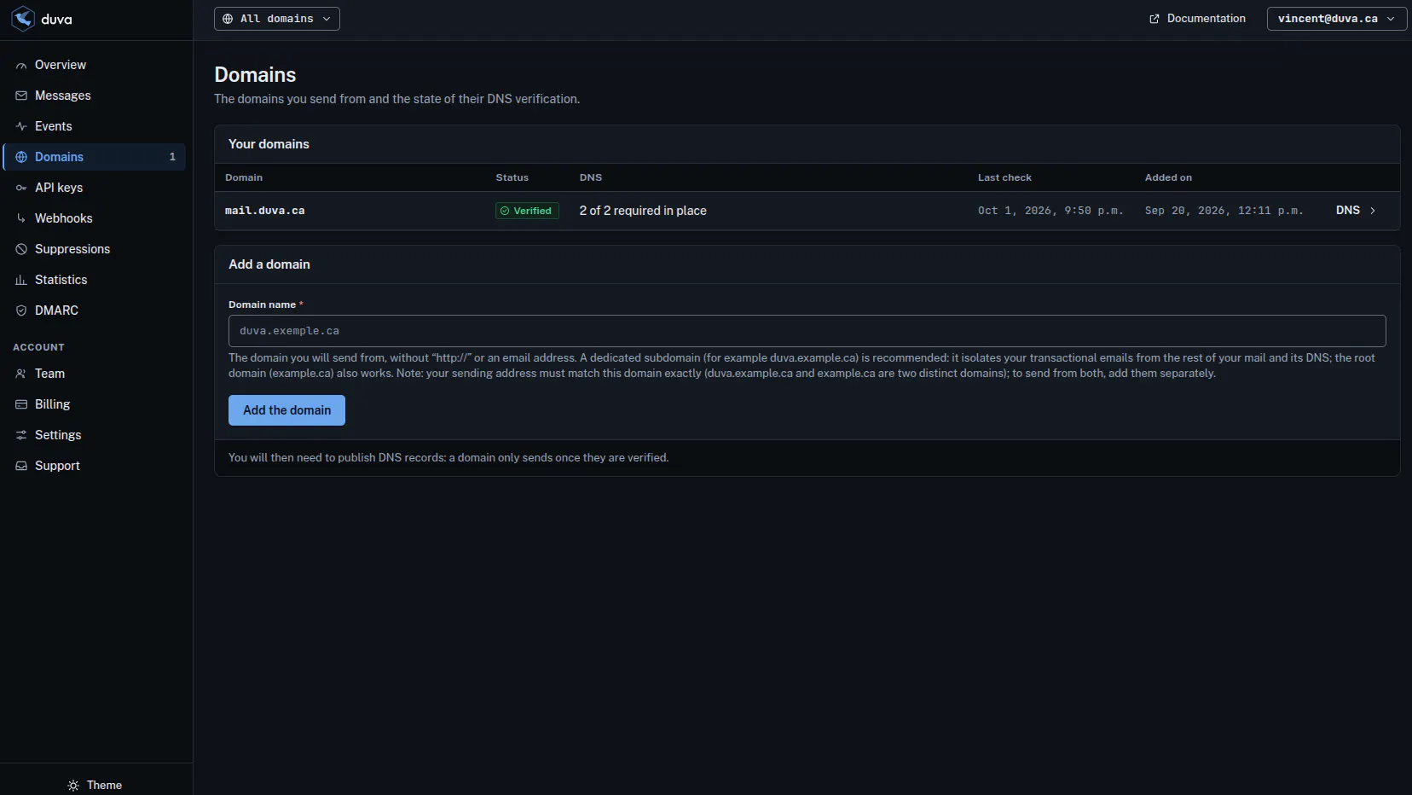1412x795 pixels.
Task: Click the Support inbox icon
Action: pyautogui.click(x=21, y=466)
